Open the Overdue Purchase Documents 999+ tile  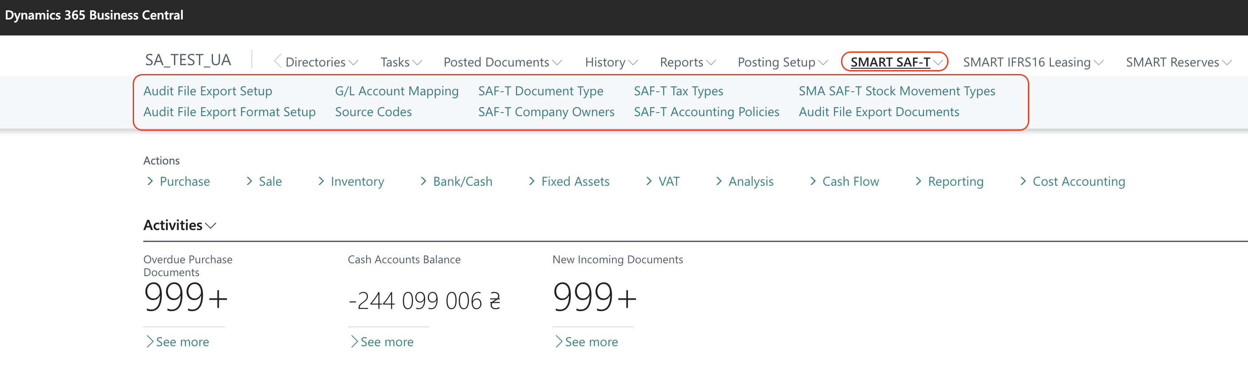point(186,297)
